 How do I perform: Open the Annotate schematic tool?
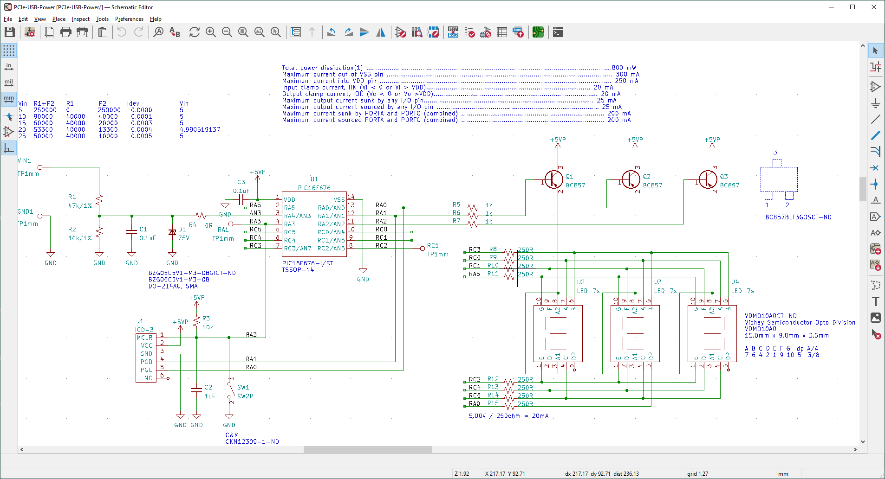click(453, 32)
